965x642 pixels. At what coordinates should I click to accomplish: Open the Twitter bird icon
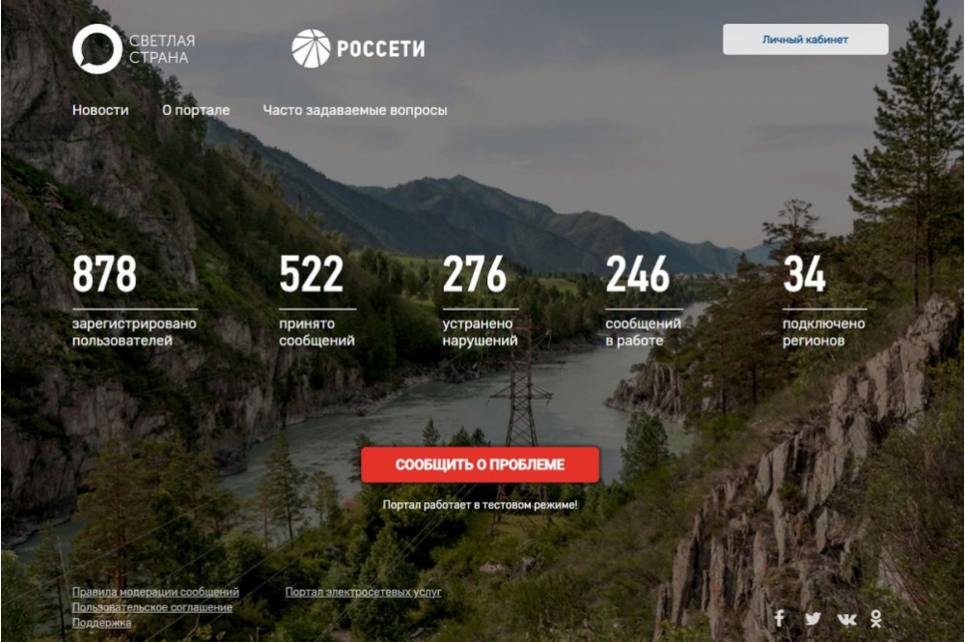point(813,619)
